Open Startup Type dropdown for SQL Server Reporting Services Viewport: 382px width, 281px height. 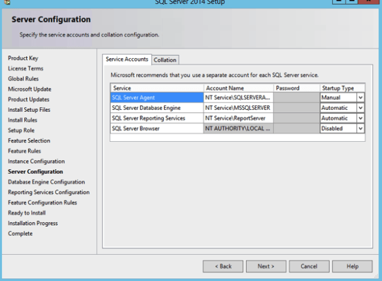360,118
